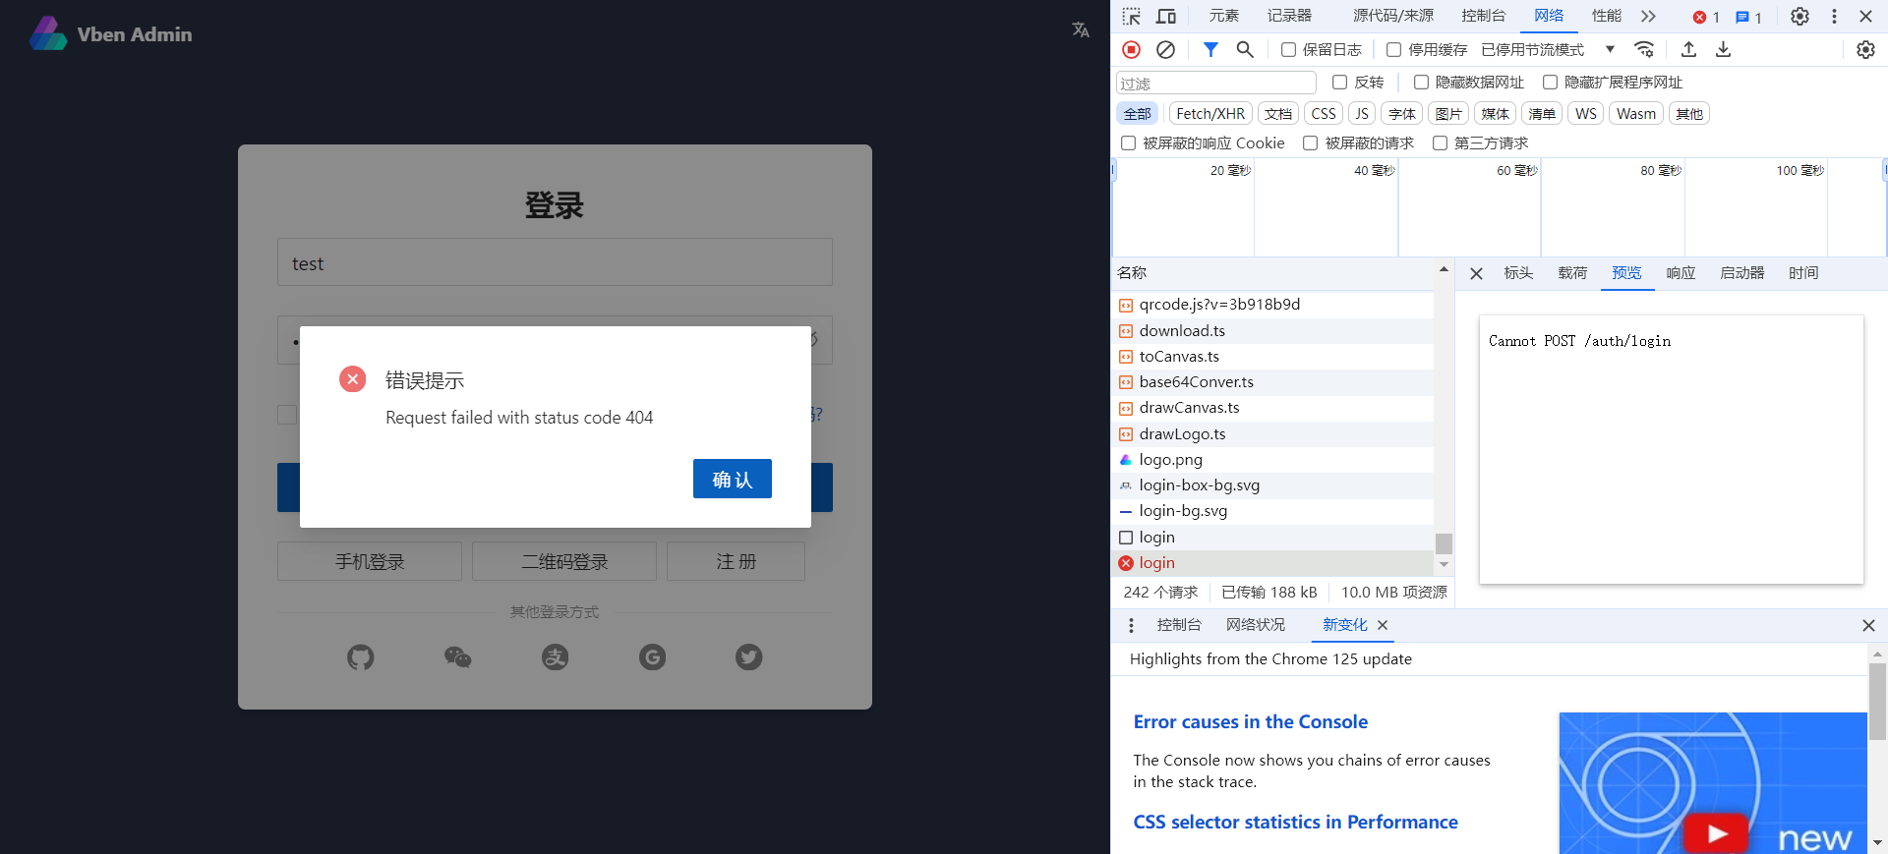Check 被屏蔽的响应 Cookie option
The height and width of the screenshot is (854, 1888).
[1129, 143]
